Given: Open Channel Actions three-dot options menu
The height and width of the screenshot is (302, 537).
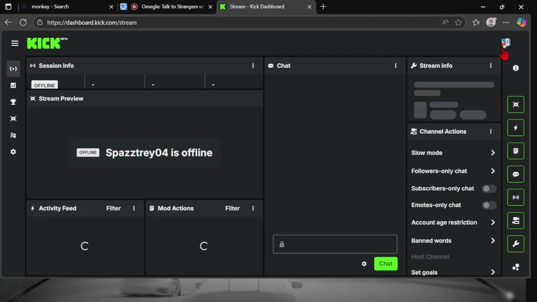Looking at the screenshot, I should [x=491, y=132].
